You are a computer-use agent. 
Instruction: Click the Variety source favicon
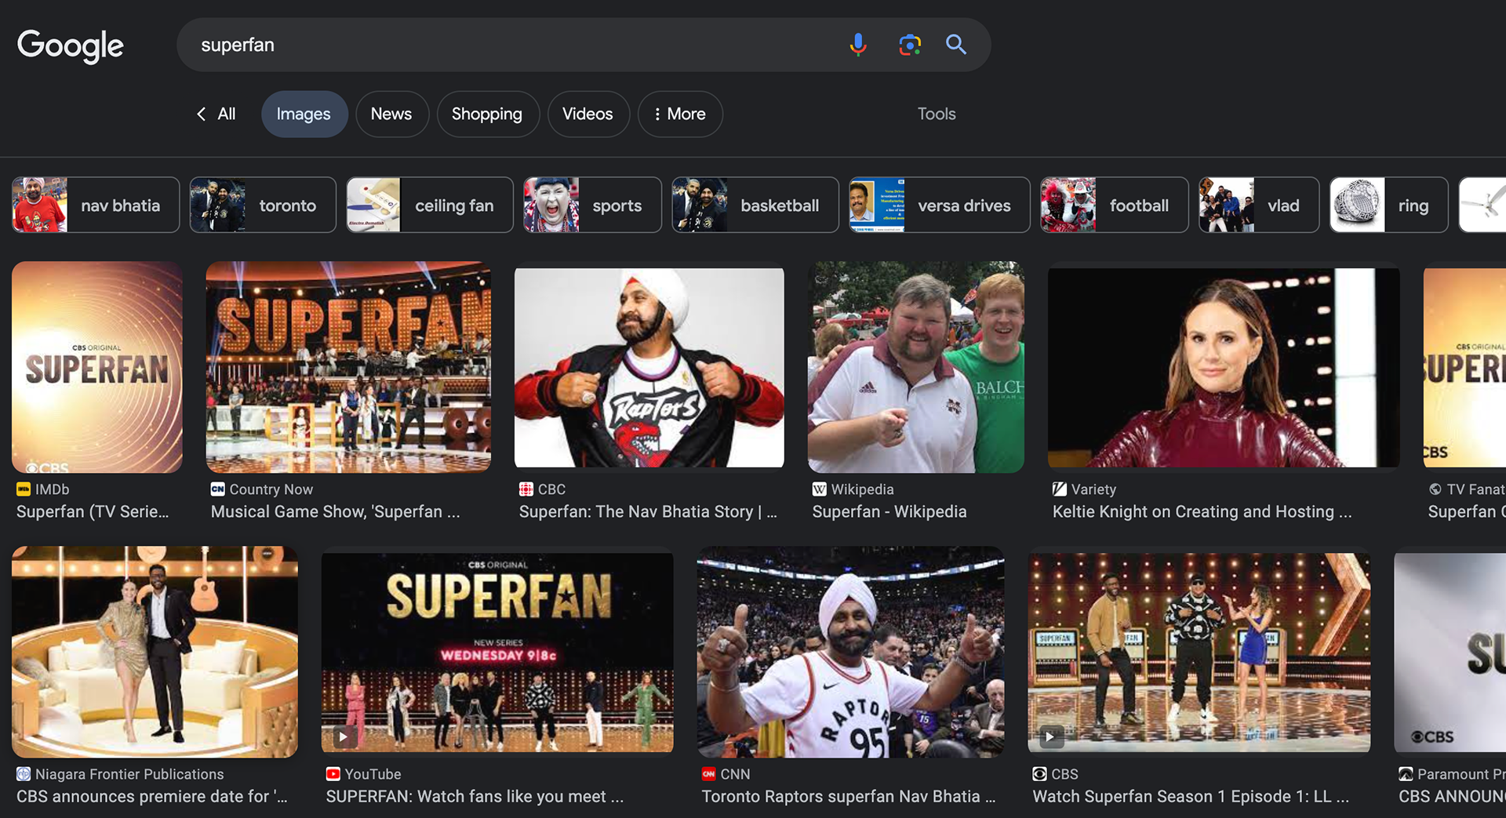pyautogui.click(x=1060, y=489)
